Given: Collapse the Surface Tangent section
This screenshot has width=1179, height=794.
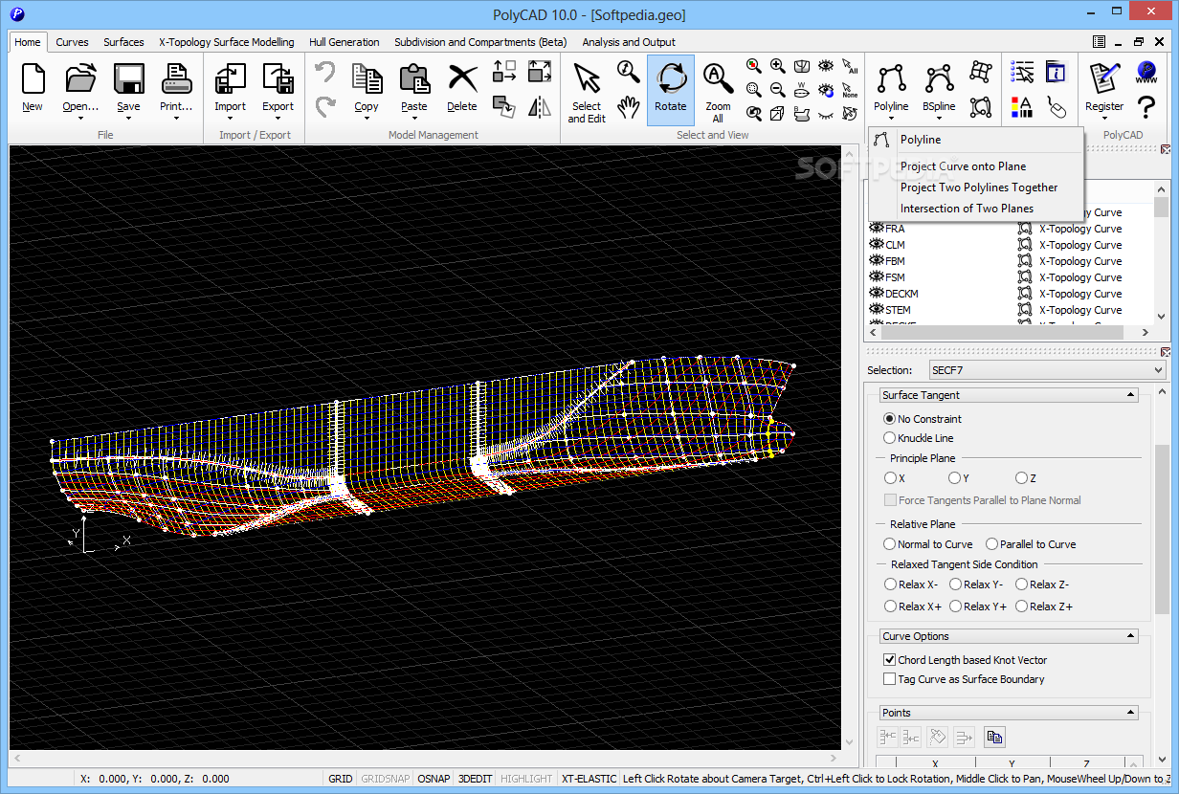Looking at the screenshot, I should 1130,395.
